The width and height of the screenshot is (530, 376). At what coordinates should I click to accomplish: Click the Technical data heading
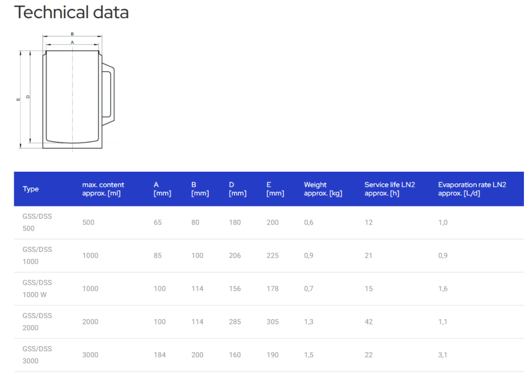(71, 12)
